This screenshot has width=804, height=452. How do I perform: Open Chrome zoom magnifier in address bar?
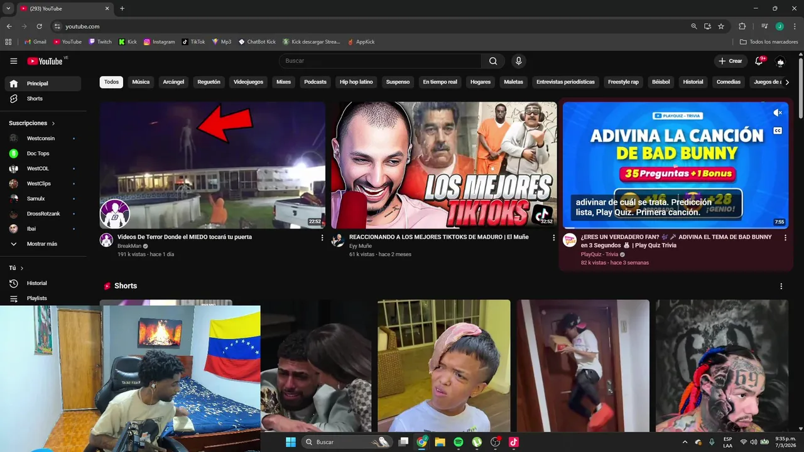click(x=694, y=26)
